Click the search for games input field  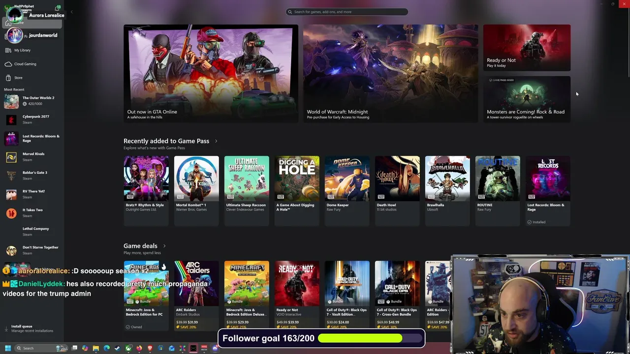tap(347, 12)
